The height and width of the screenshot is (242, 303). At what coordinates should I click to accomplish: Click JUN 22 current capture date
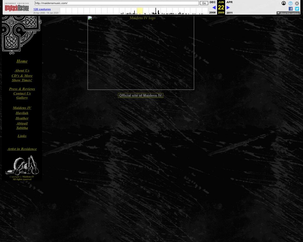[x=221, y=7]
